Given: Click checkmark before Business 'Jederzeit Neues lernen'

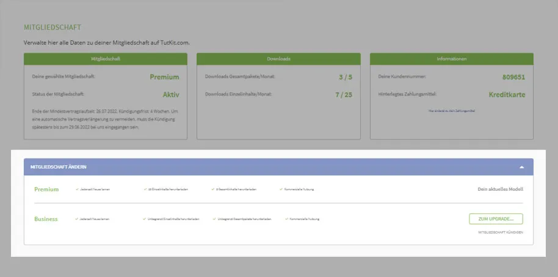Looking at the screenshot, I should click(x=76, y=219).
